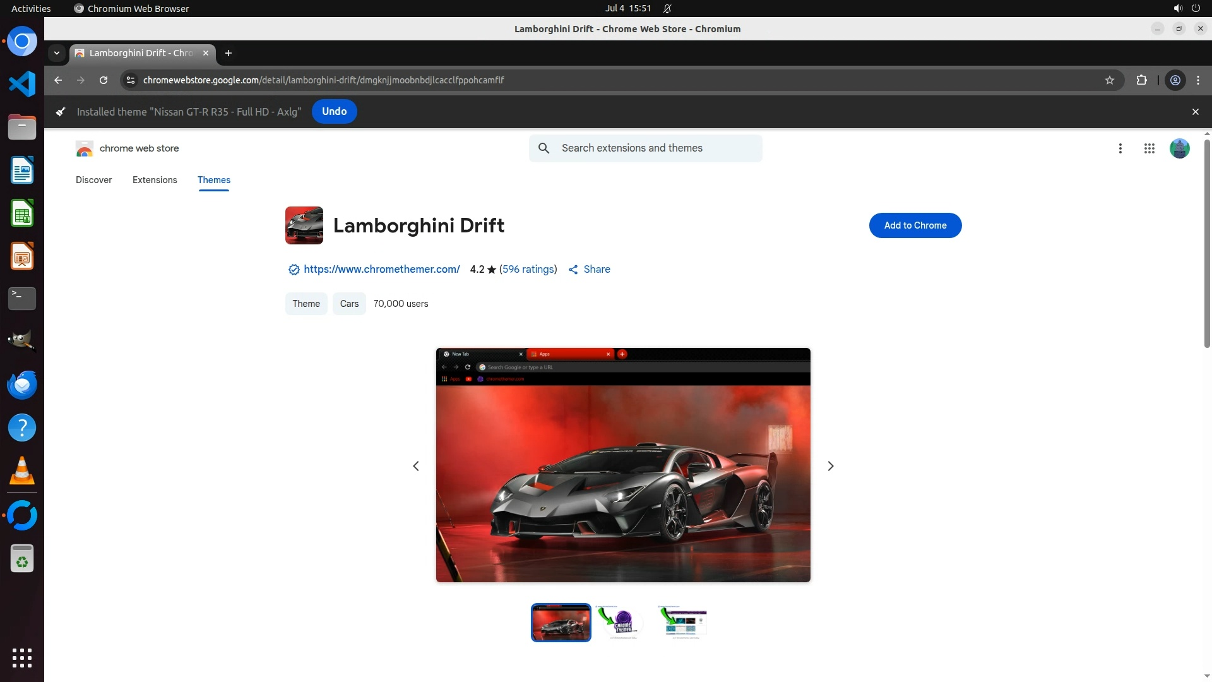Show next screenshot with right chevron
1212x682 pixels.
pyautogui.click(x=830, y=466)
